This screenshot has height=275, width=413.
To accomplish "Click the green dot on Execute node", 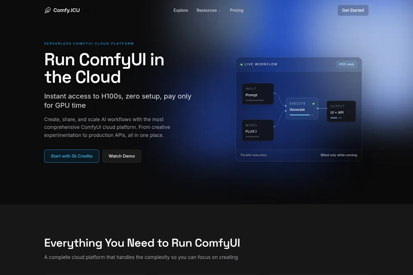I will 314,104.
